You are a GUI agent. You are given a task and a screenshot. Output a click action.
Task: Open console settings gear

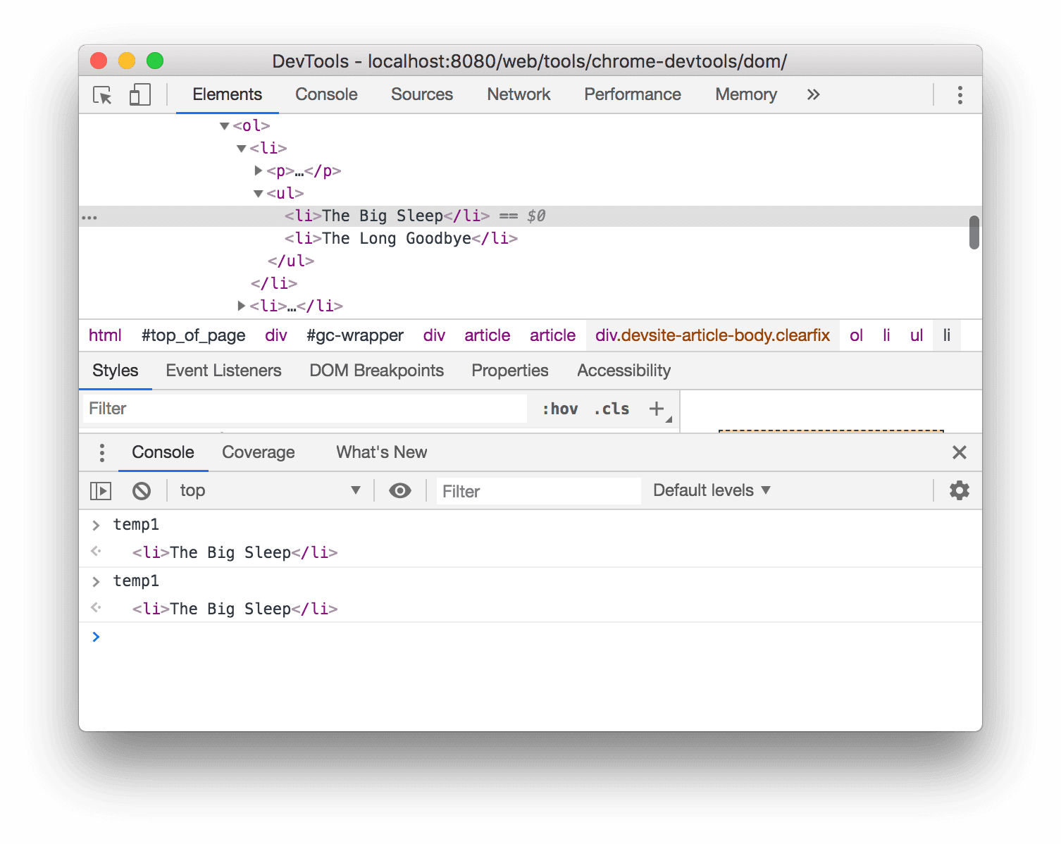point(960,490)
